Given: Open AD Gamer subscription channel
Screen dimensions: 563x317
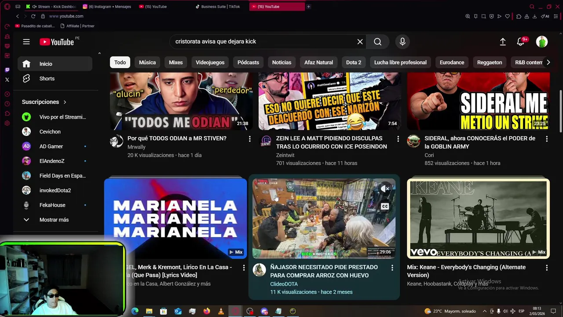Looking at the screenshot, I should (x=55, y=146).
